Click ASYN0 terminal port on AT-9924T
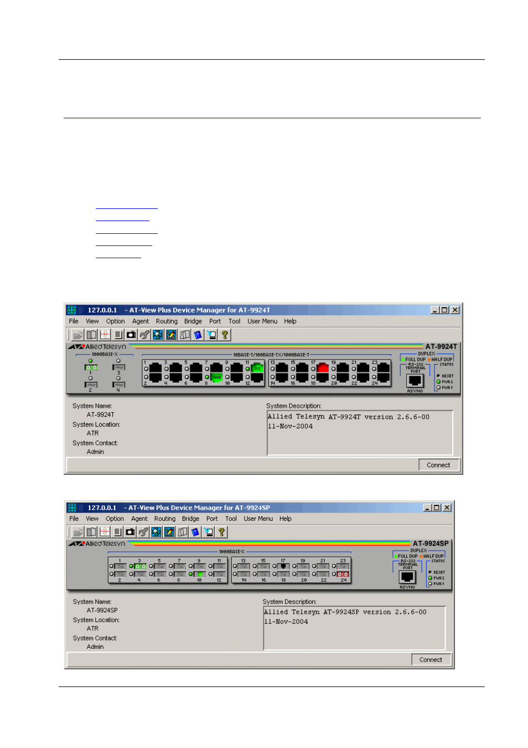This screenshot has height=748, width=528. [415, 381]
